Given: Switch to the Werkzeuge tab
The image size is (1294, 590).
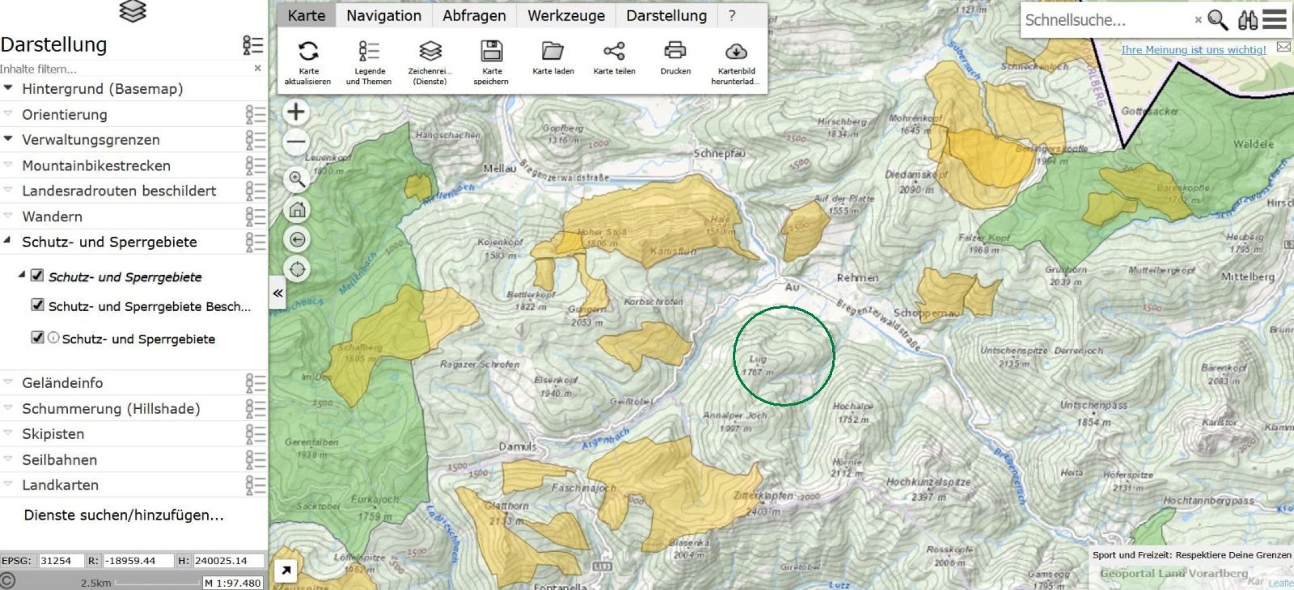Looking at the screenshot, I should pyautogui.click(x=566, y=16).
